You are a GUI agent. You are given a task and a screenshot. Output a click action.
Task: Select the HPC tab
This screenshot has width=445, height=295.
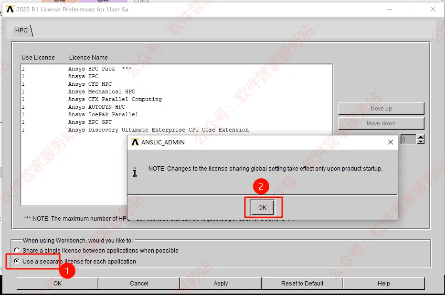[x=21, y=31]
